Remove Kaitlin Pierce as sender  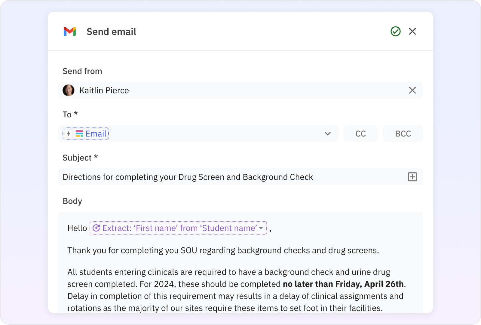[x=412, y=90]
